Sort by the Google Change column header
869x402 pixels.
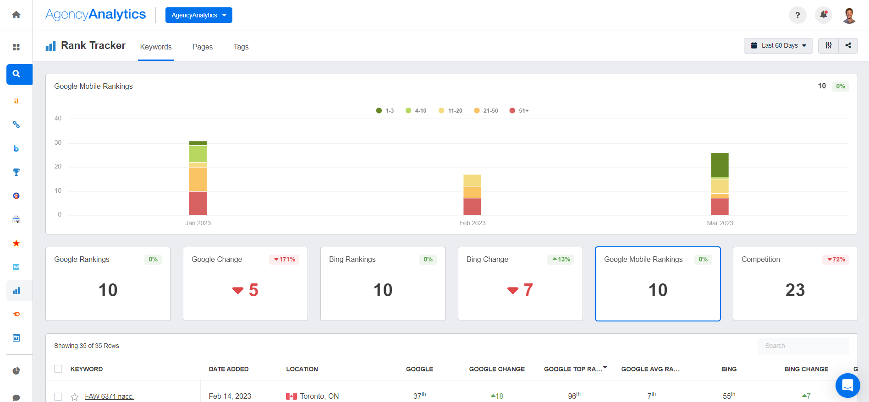[497, 369]
